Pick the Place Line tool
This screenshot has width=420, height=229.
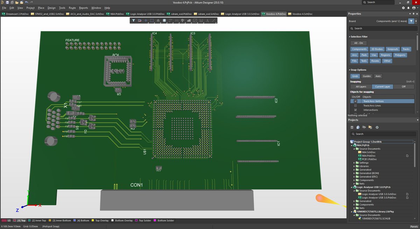213,21
